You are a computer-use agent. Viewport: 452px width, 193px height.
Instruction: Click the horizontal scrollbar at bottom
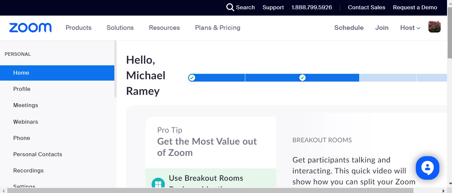click(210, 190)
